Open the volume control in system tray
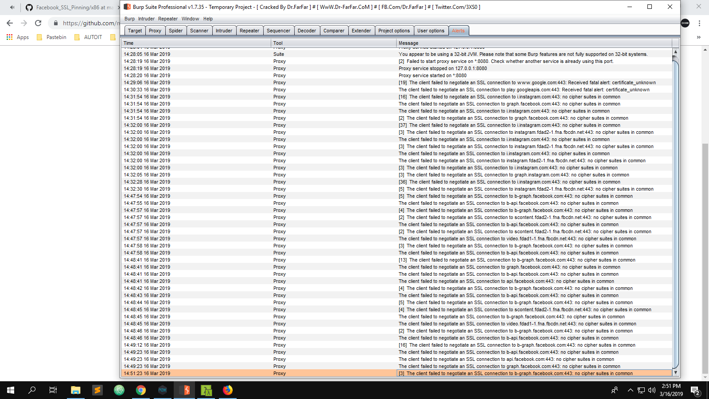This screenshot has width=709, height=399. [651, 390]
